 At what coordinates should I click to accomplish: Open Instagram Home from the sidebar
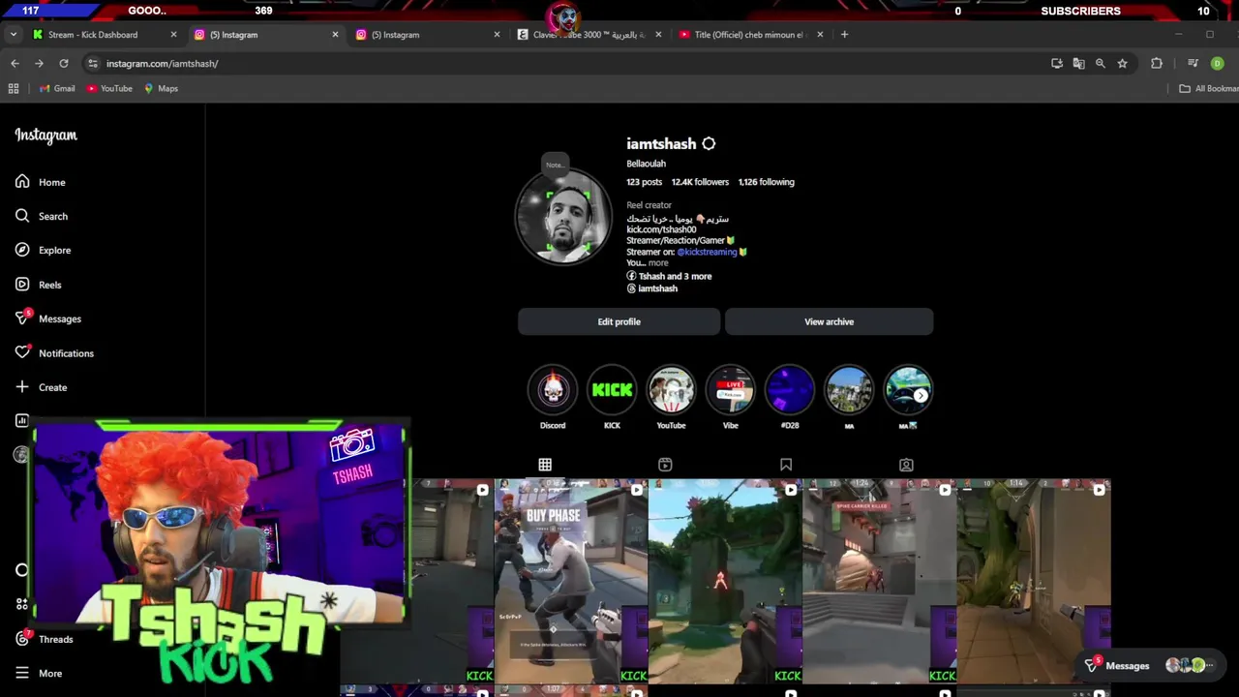(x=41, y=182)
